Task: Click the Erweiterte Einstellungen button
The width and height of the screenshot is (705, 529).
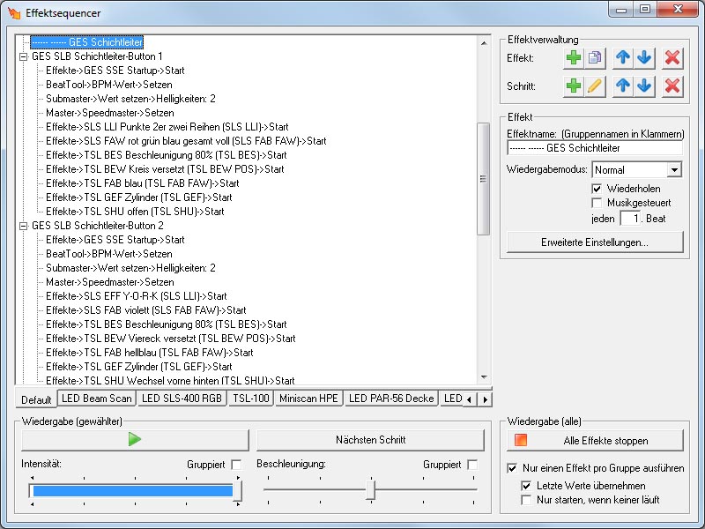Action: point(595,242)
